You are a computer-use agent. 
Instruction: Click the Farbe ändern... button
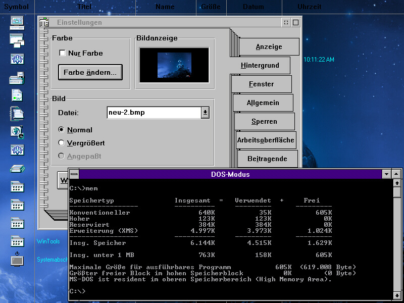point(90,72)
